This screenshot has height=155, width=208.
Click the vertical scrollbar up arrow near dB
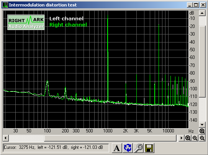(x=202, y=13)
